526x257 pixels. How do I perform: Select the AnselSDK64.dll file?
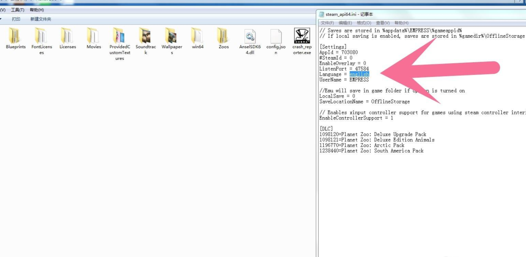click(x=250, y=41)
